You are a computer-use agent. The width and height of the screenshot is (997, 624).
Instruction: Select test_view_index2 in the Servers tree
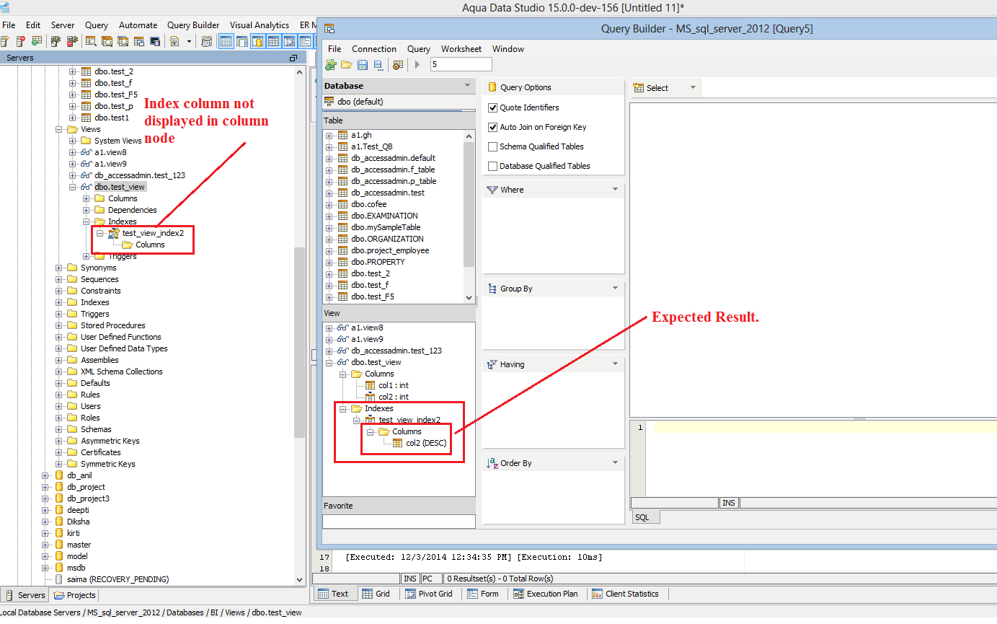[x=153, y=233]
